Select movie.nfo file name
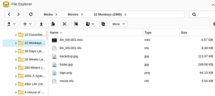The width and height of the screenshot is (215, 96). click(66, 81)
